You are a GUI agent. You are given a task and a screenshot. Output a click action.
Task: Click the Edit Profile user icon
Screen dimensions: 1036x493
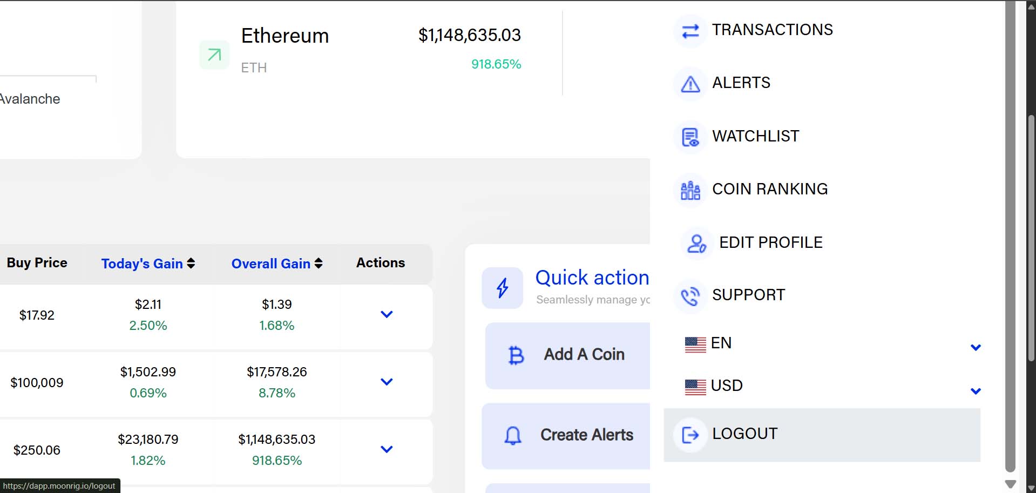click(x=696, y=244)
